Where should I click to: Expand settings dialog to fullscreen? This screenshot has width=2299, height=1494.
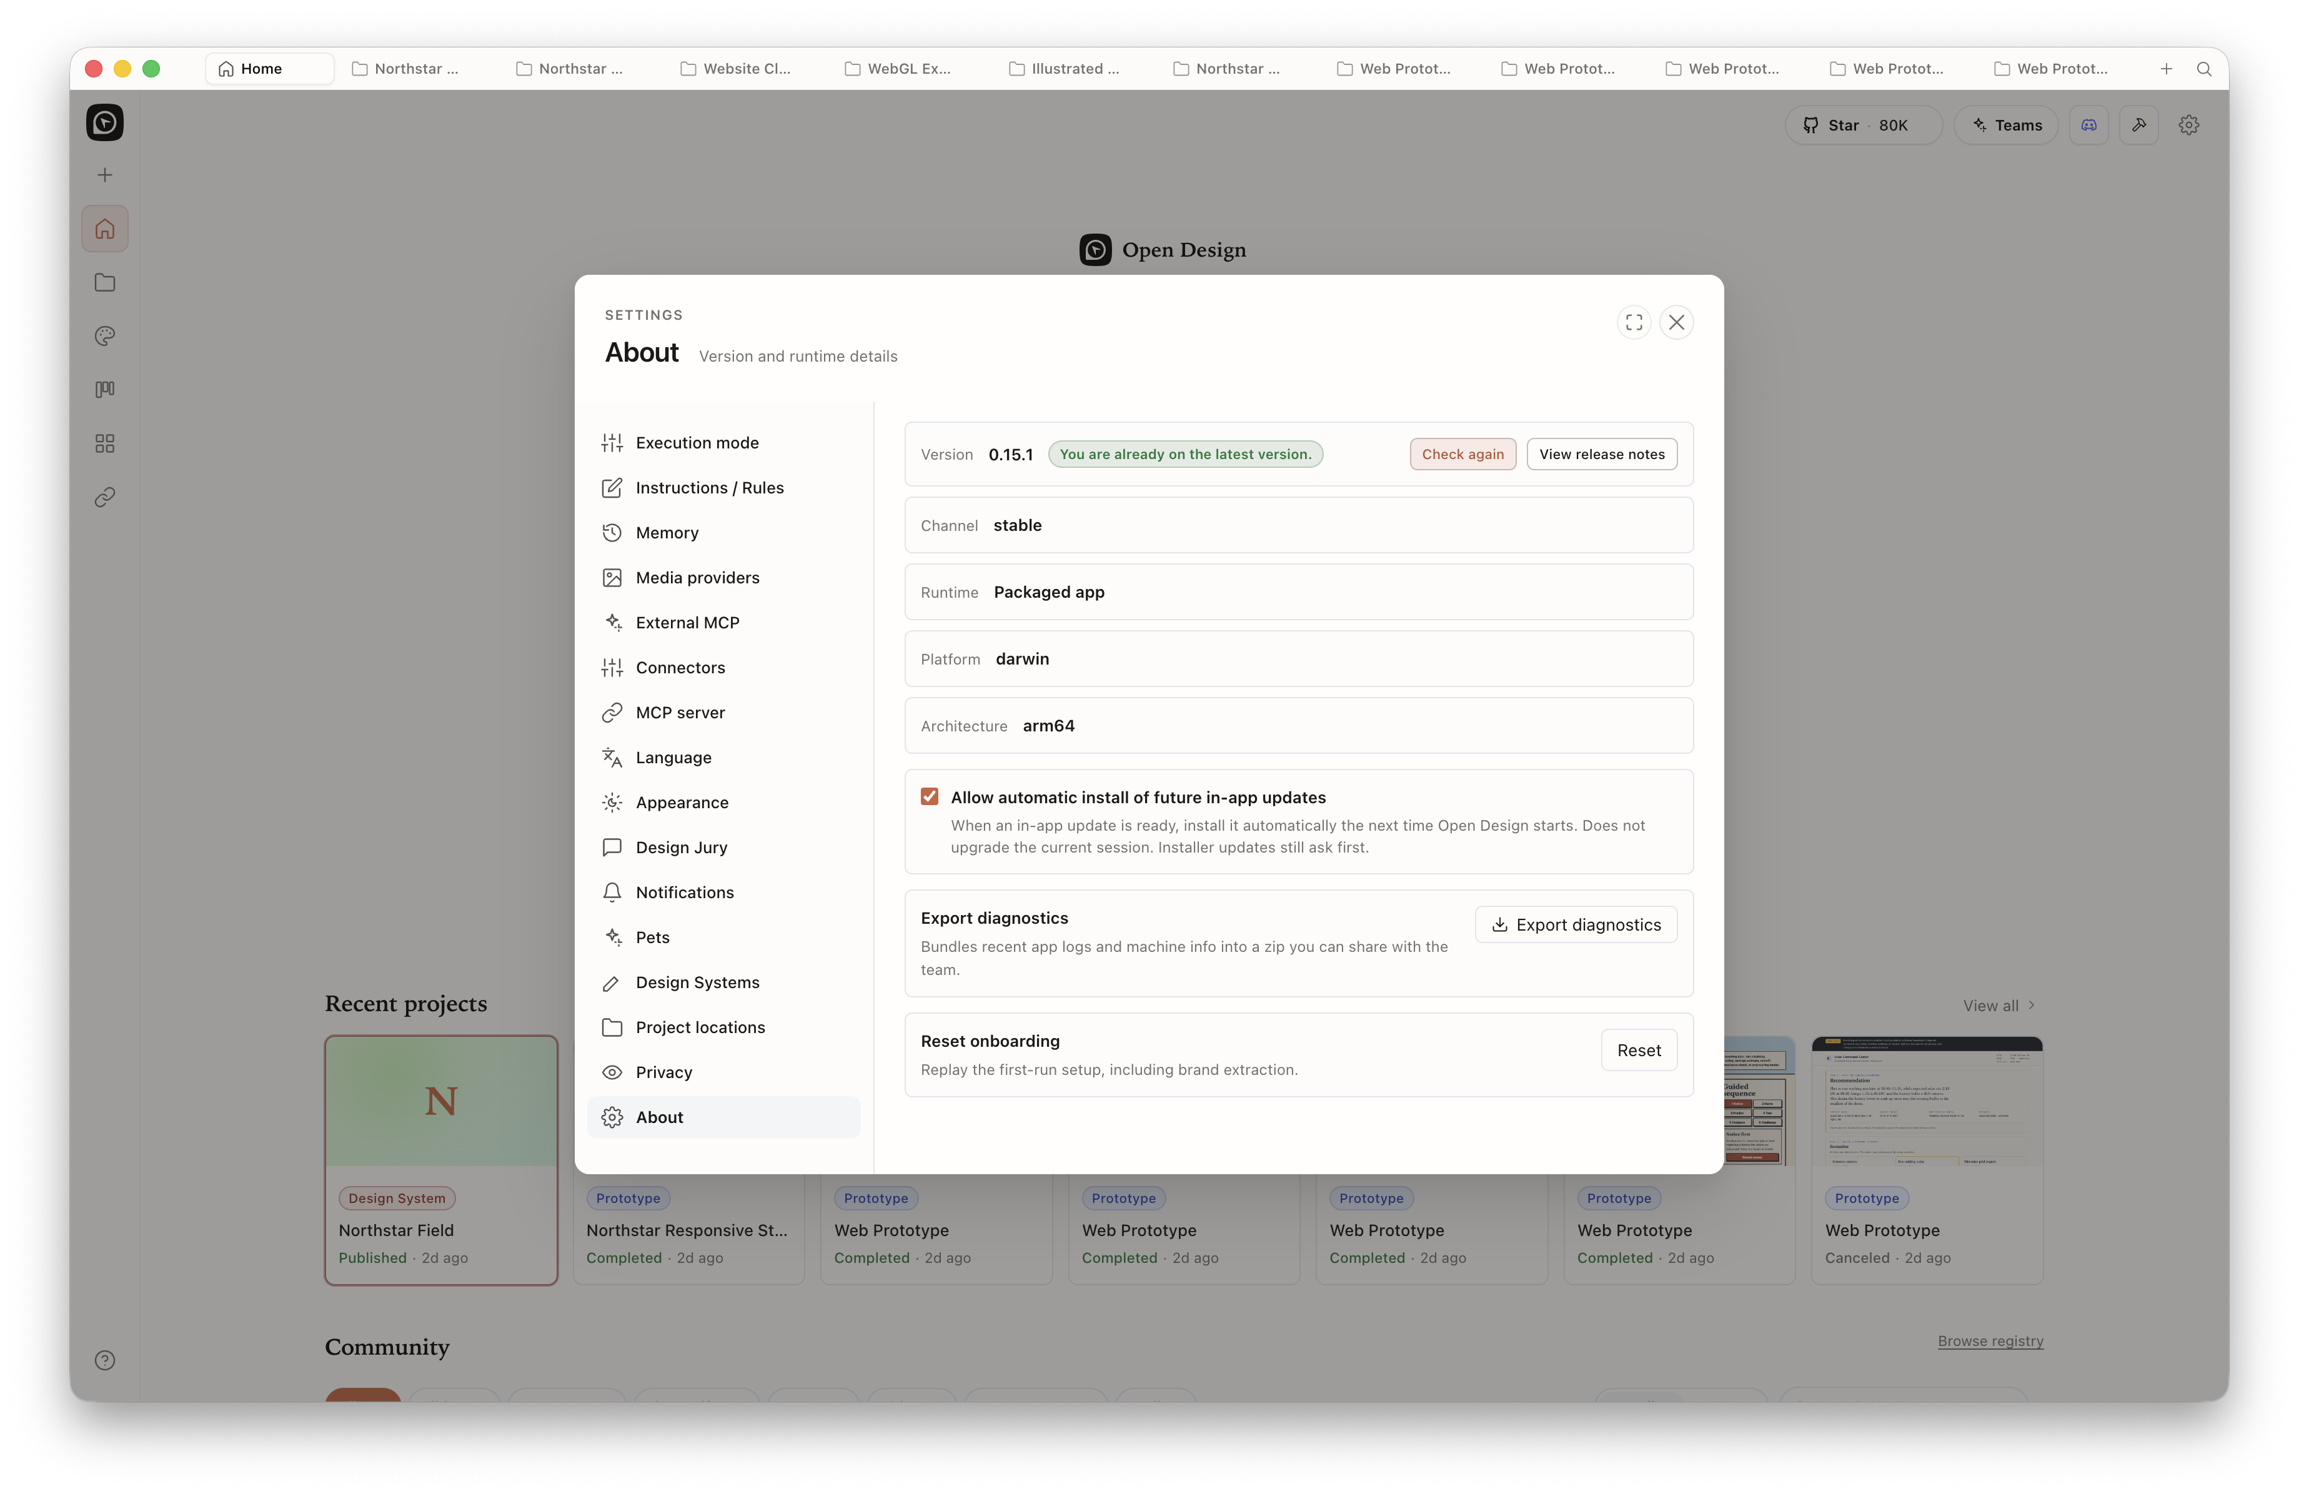click(1634, 322)
